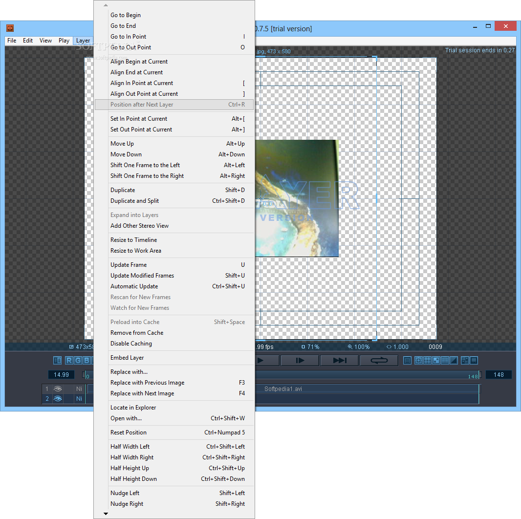Select Half Width Left
This screenshot has width=521, height=519.
click(x=174, y=447)
